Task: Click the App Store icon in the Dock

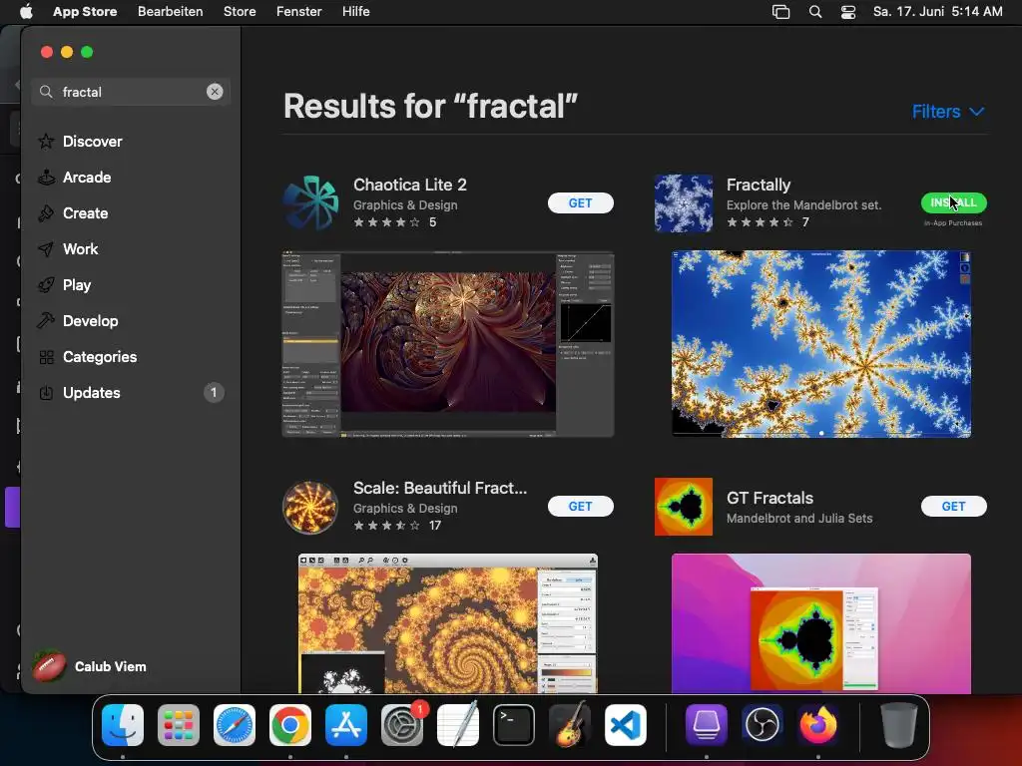Action: coord(346,725)
